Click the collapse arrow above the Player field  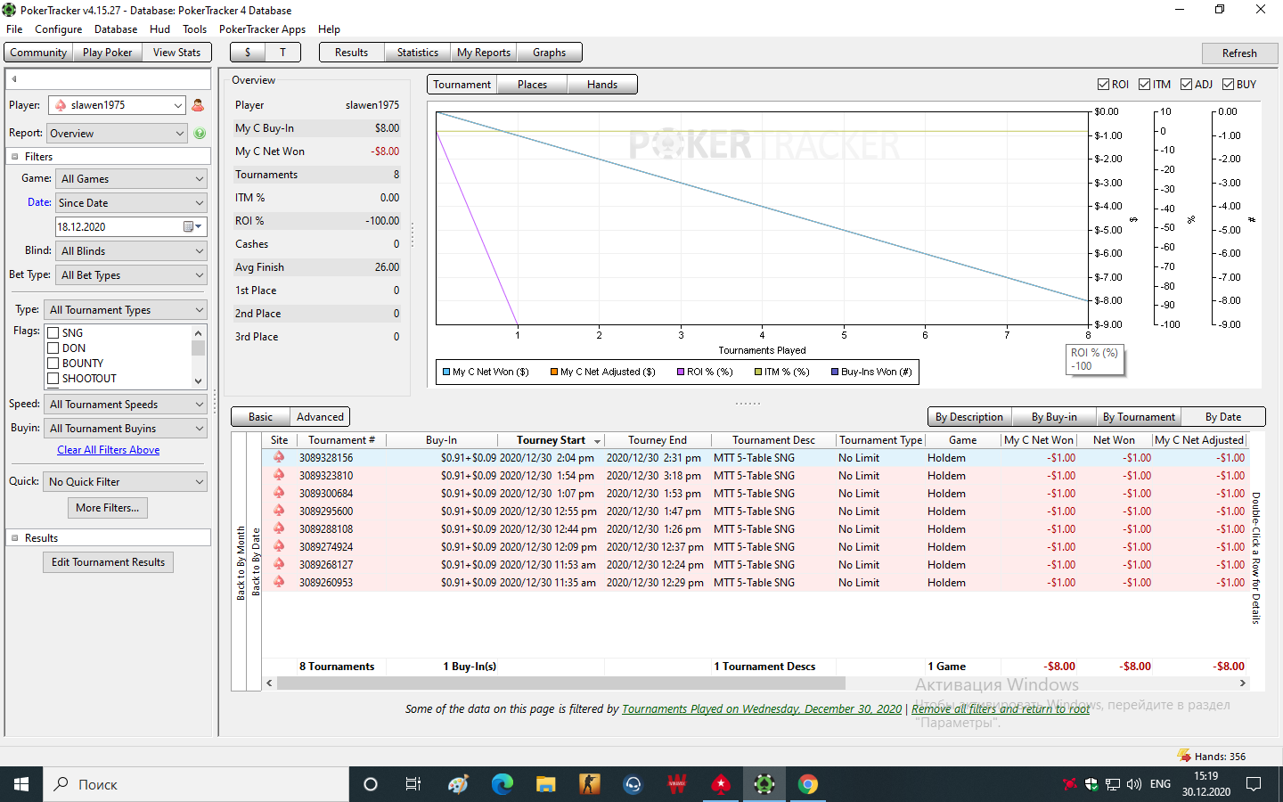pyautogui.click(x=14, y=79)
